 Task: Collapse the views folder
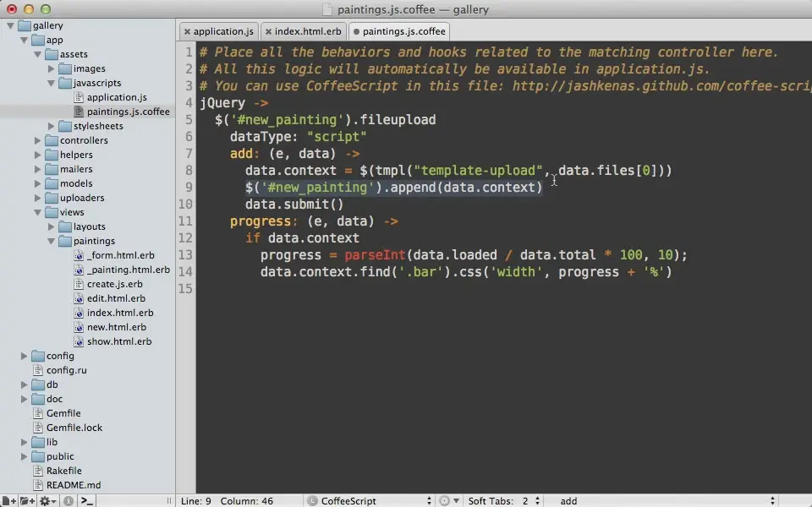point(37,212)
